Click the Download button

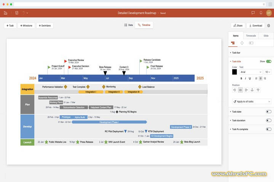(x=255, y=26)
